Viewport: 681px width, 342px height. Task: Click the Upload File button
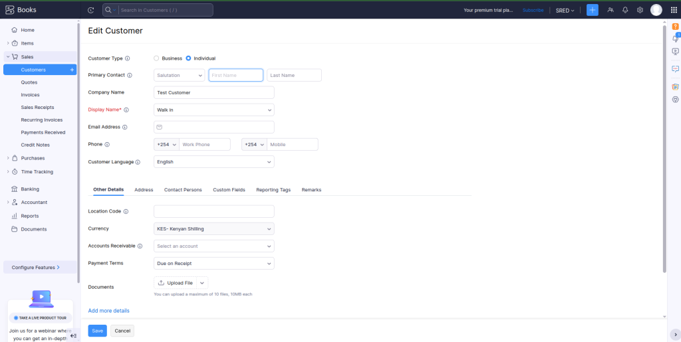pos(176,283)
